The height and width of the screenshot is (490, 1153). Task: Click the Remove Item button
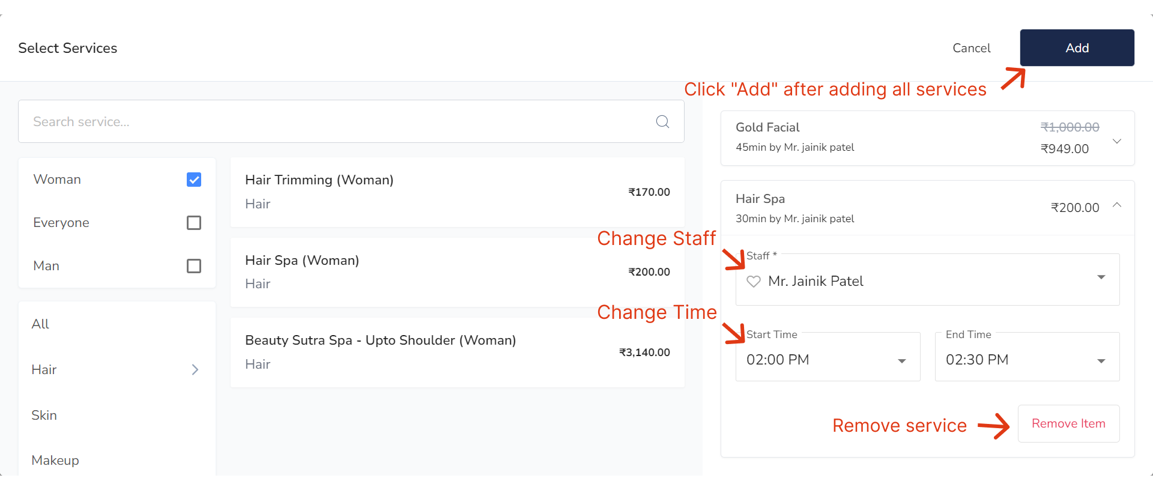(1068, 424)
